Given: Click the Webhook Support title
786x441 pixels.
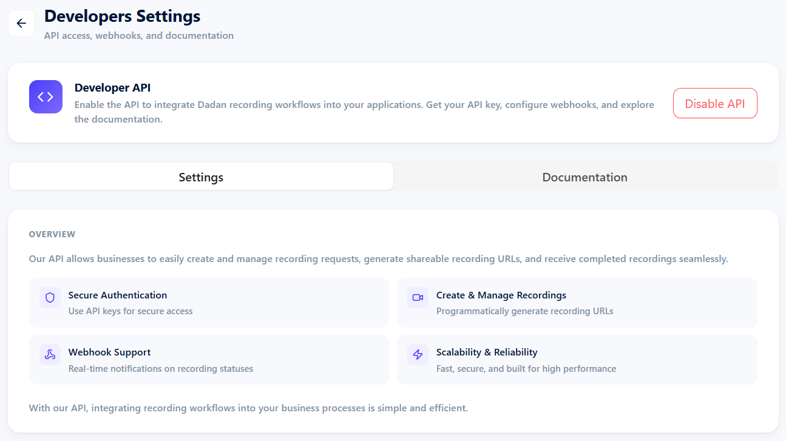Looking at the screenshot, I should click(x=110, y=352).
